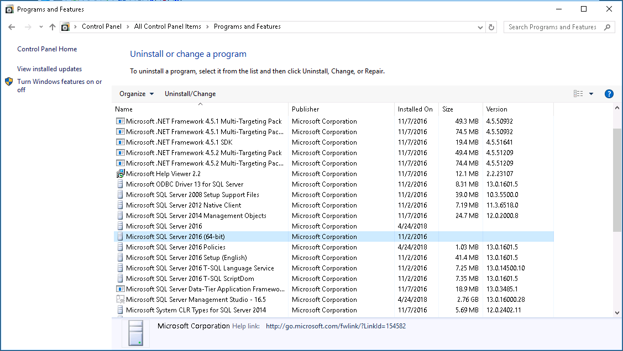Open Control Panel Home link
The image size is (623, 351).
(47, 49)
